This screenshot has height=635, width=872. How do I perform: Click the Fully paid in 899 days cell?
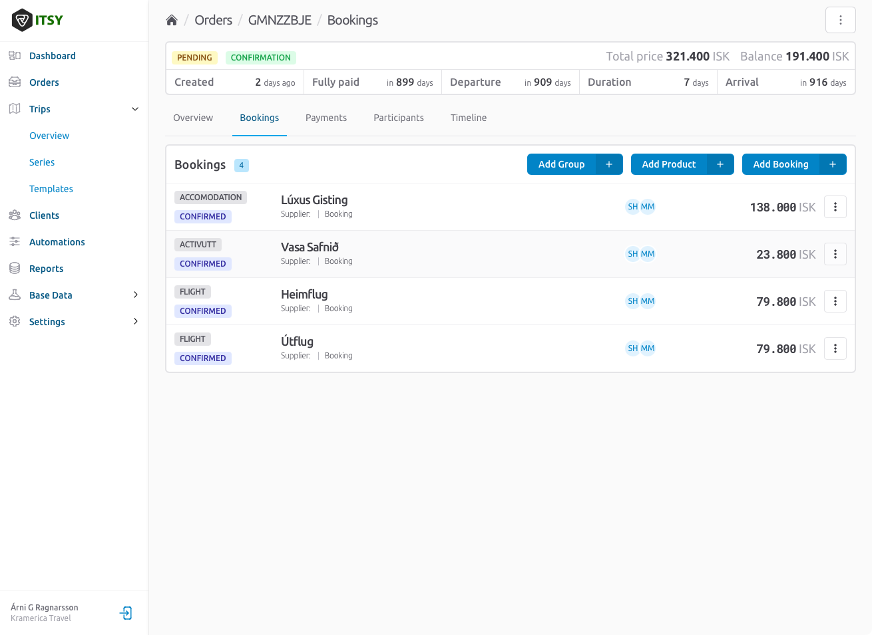coord(373,82)
